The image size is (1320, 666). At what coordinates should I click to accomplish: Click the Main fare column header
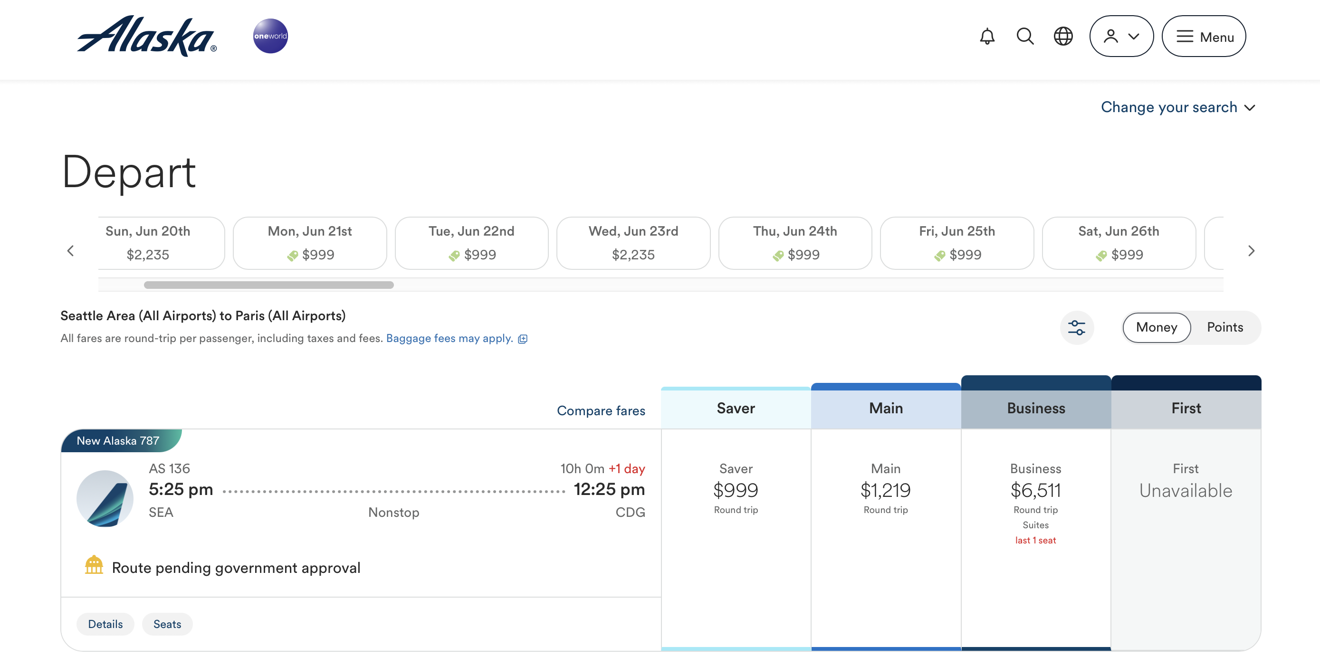click(886, 408)
